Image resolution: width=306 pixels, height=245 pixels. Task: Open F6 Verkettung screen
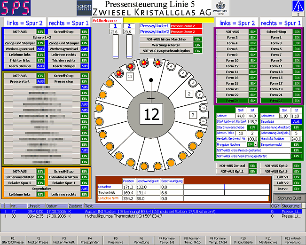coord(141,240)
